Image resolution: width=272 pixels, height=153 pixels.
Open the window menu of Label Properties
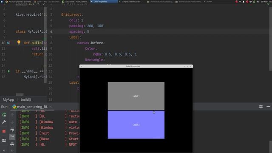pos(81,66)
